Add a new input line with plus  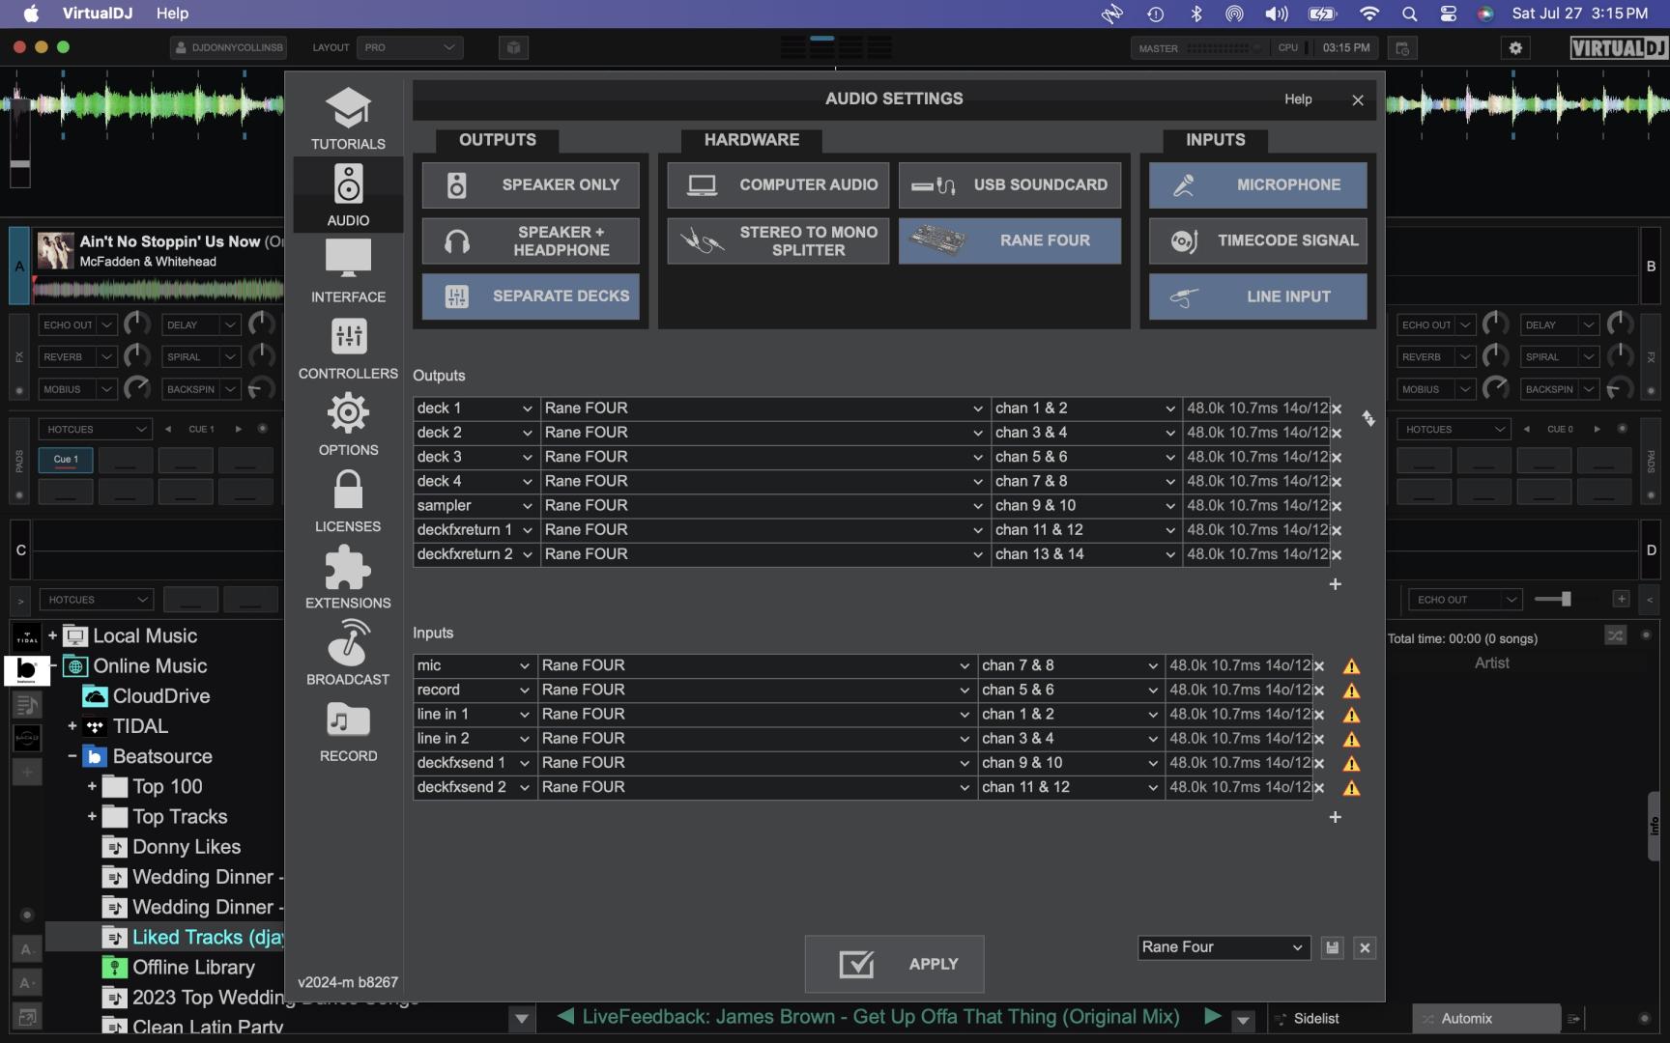1335,817
